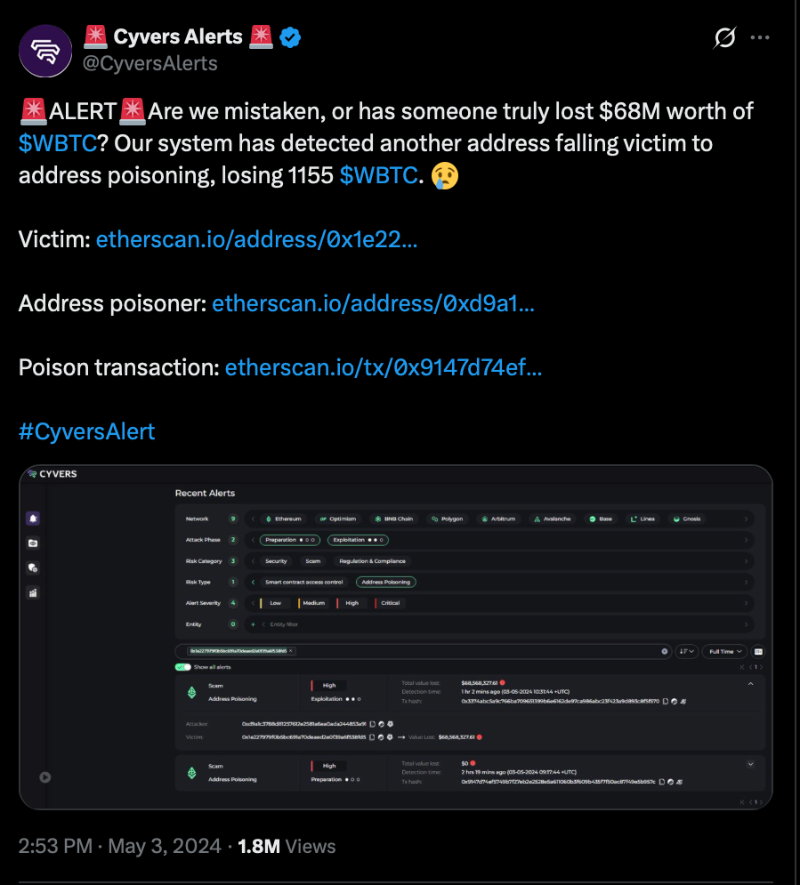Open the alerts bell icon in Cyvers sidebar
Screen dimensions: 800x885
(34, 518)
